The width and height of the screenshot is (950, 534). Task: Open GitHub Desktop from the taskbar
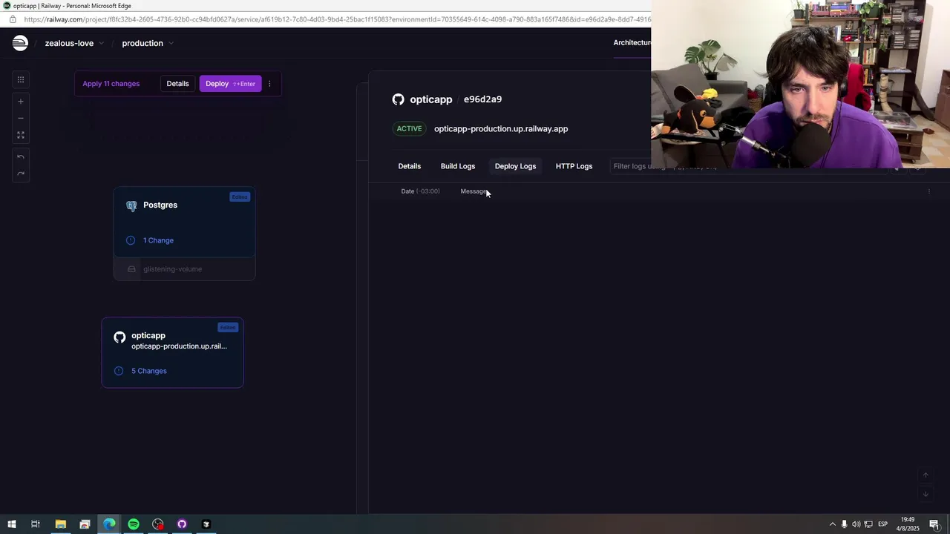tap(182, 524)
